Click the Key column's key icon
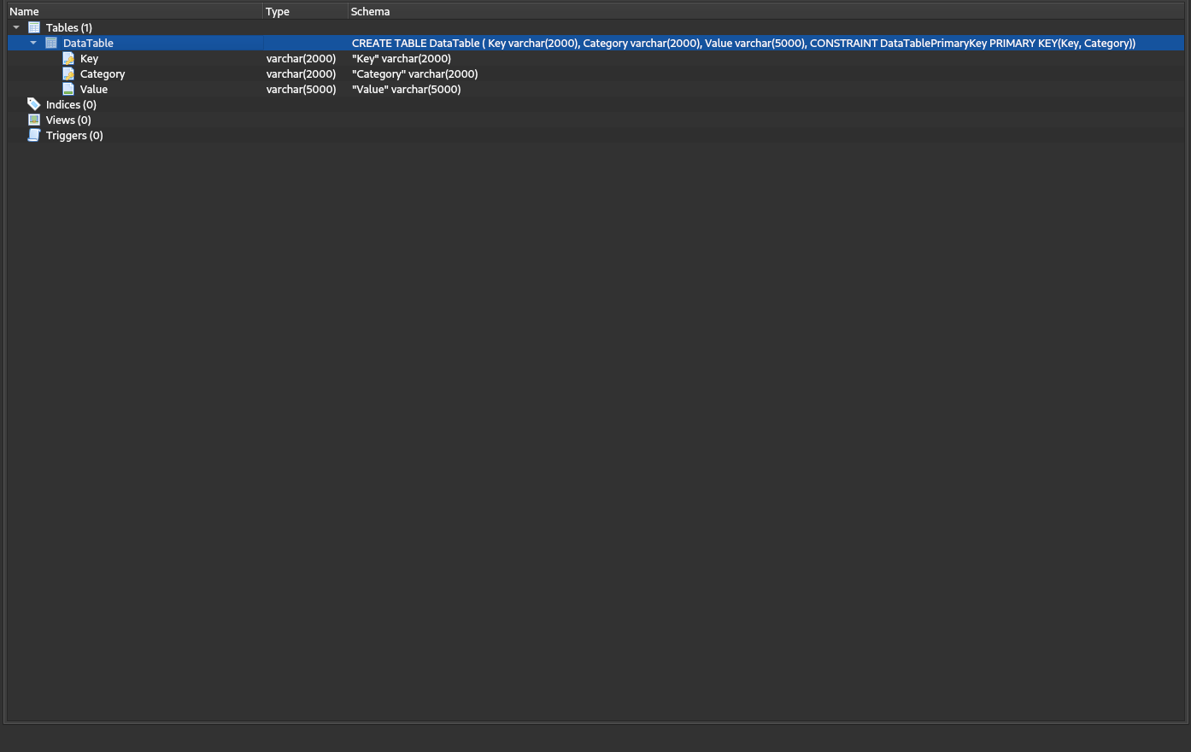The image size is (1191, 752). (68, 58)
